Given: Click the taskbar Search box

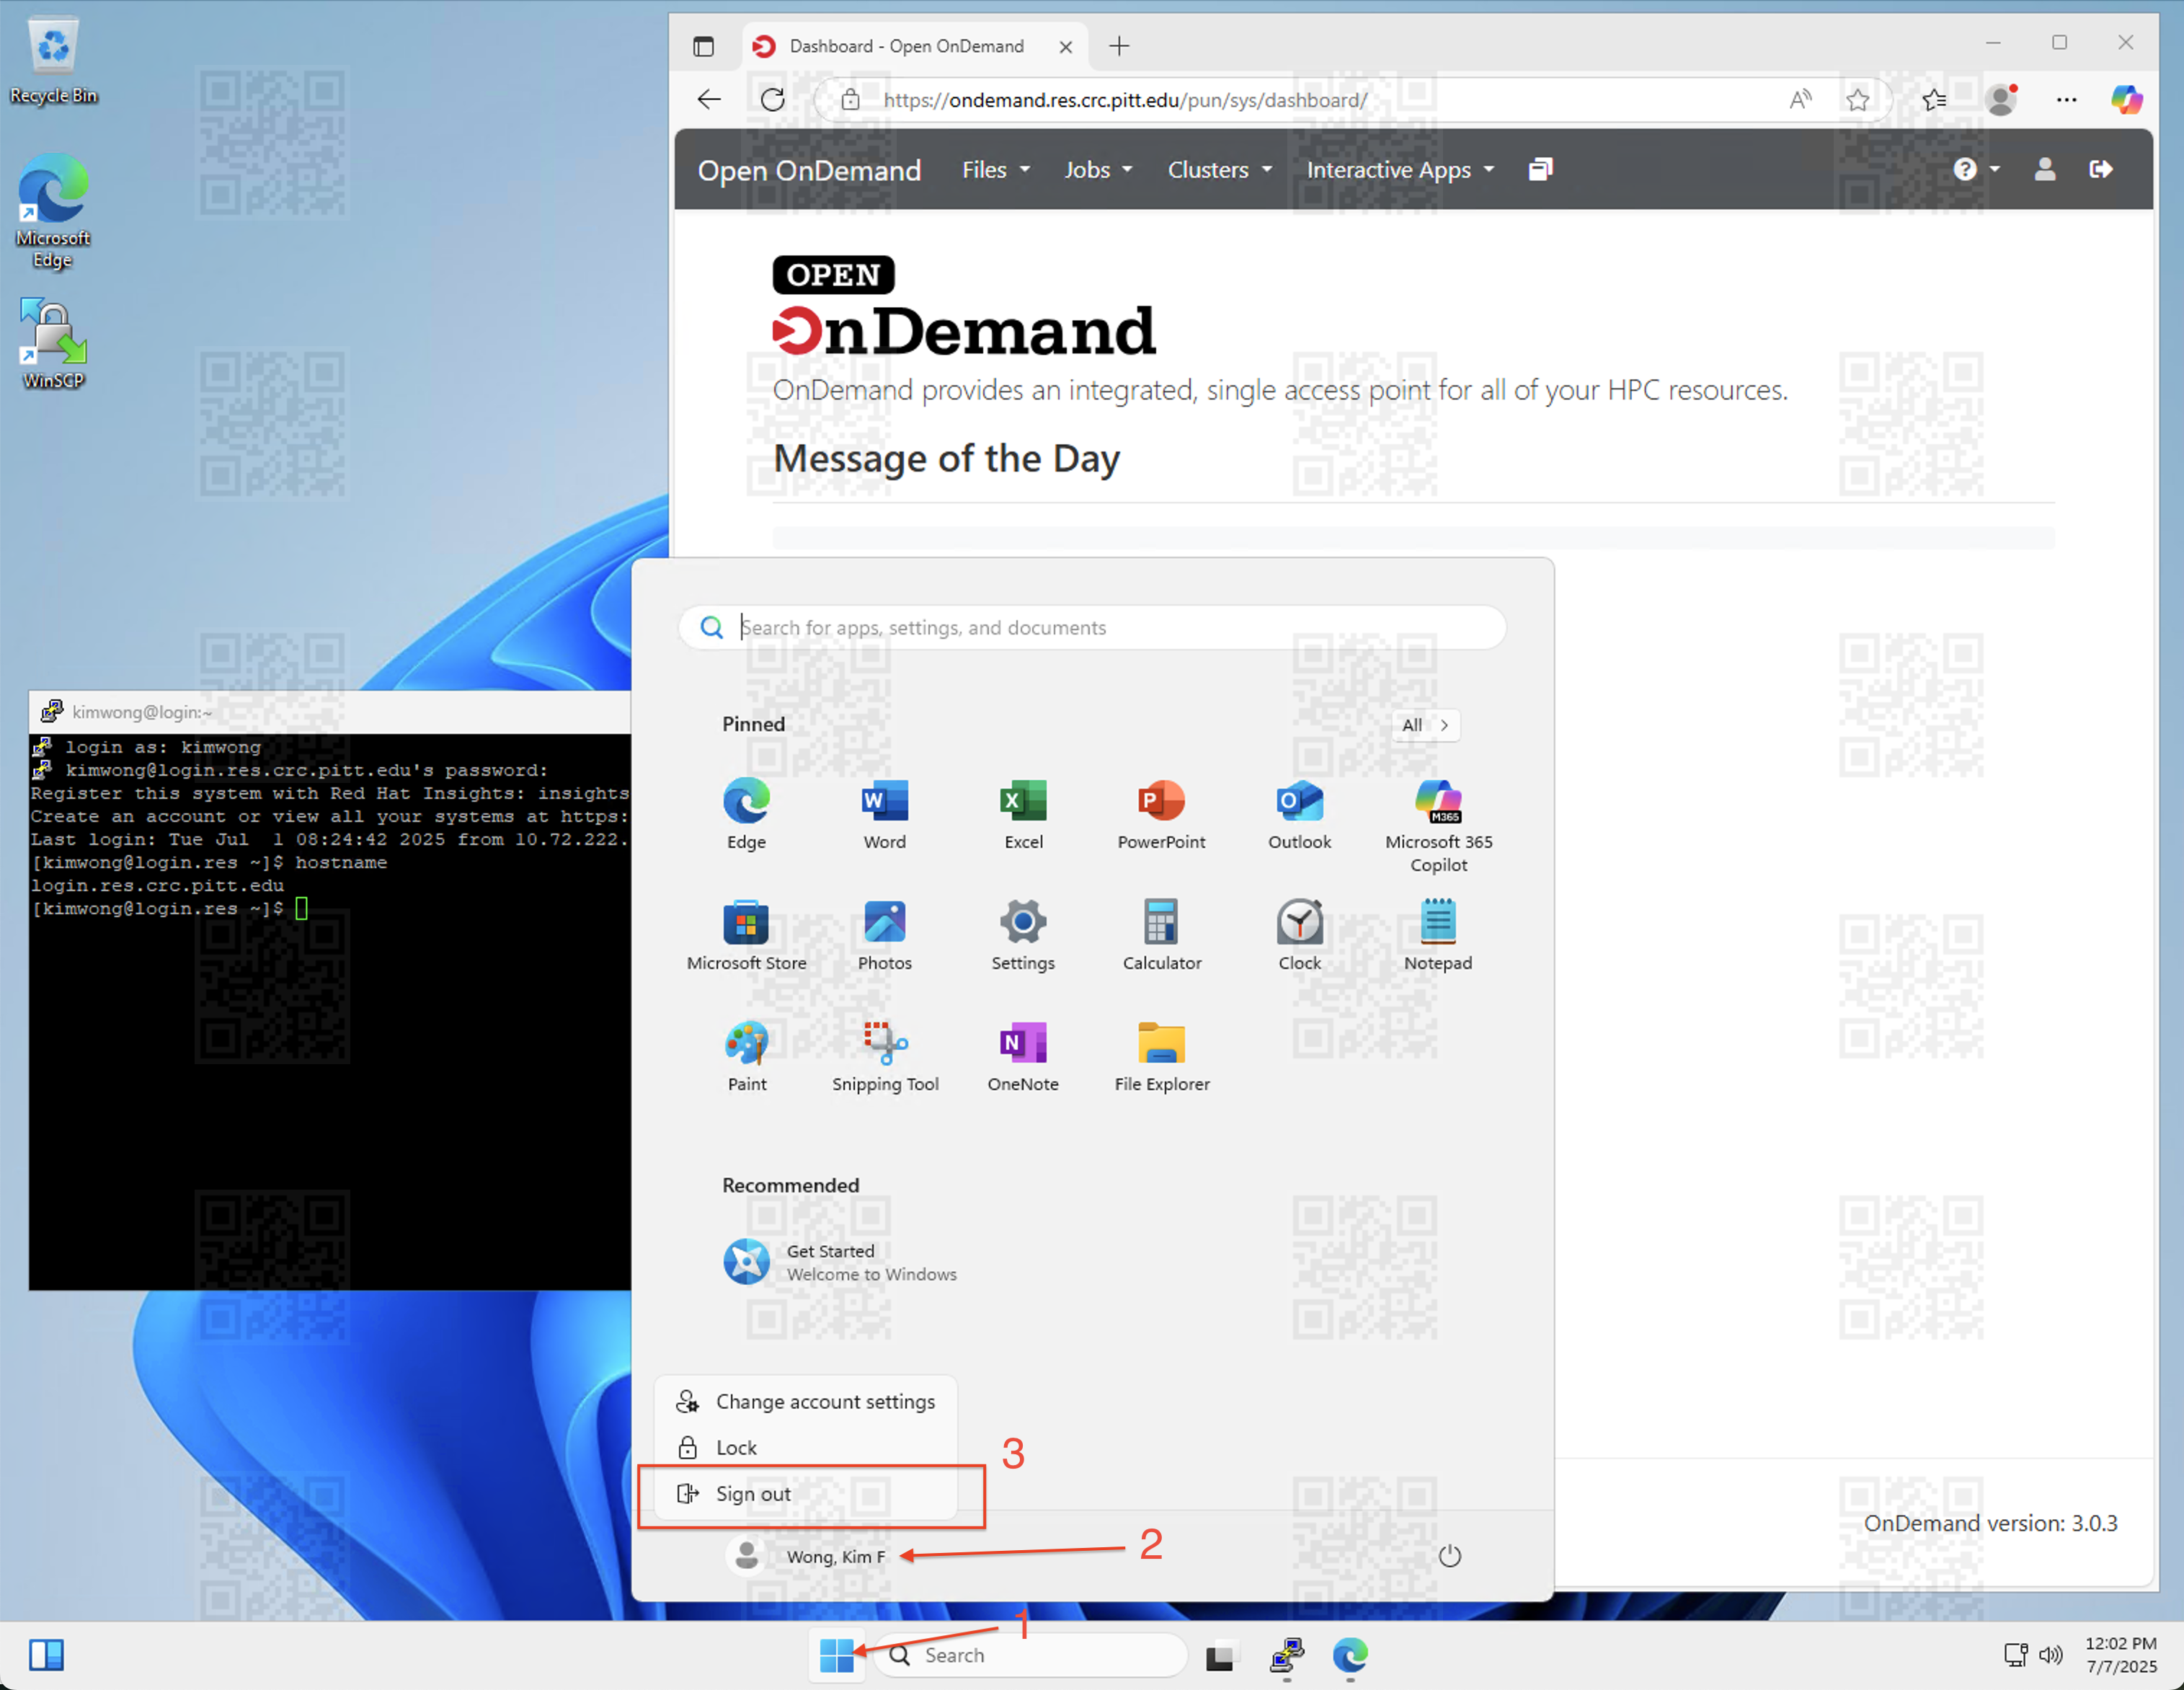Looking at the screenshot, I should [1030, 1655].
